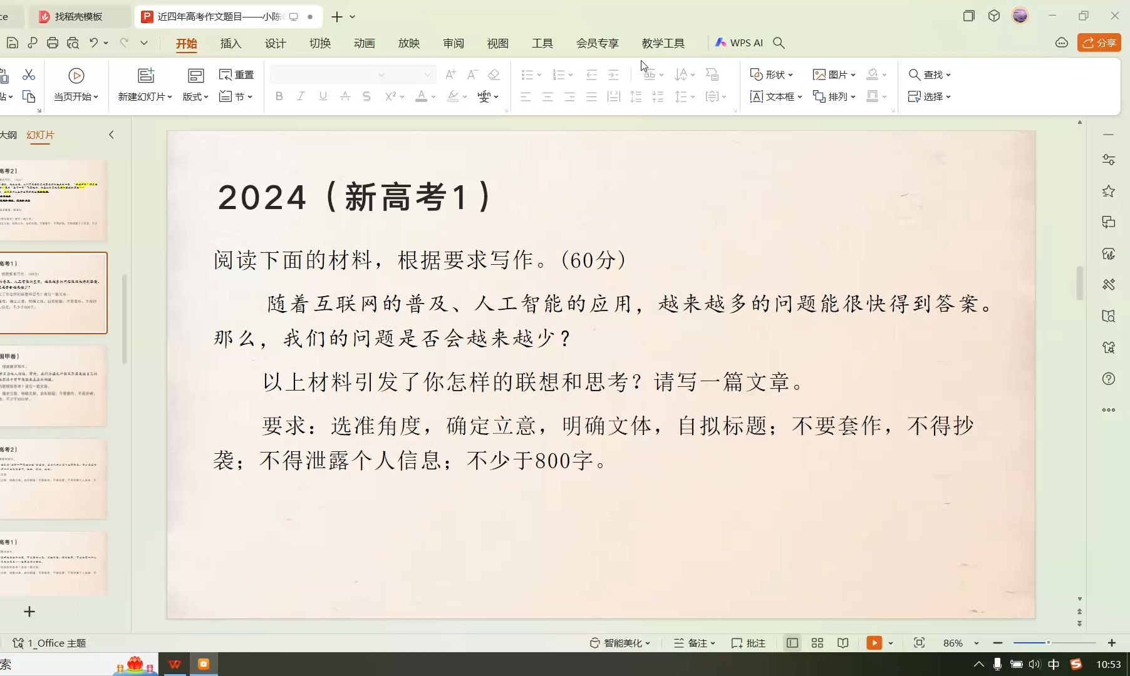Click the search magnifier next to WPS AI
Screen dimensions: 1130x676
779,43
